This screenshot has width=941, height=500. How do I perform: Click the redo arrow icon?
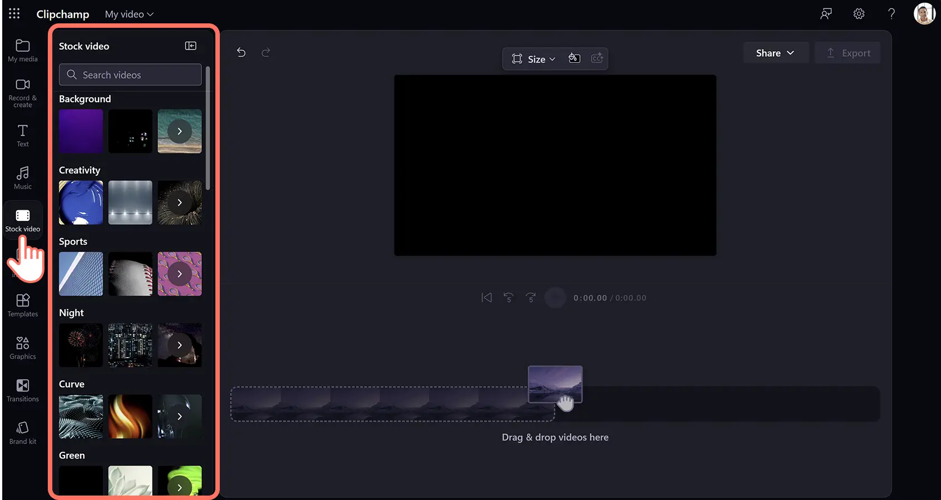point(266,52)
